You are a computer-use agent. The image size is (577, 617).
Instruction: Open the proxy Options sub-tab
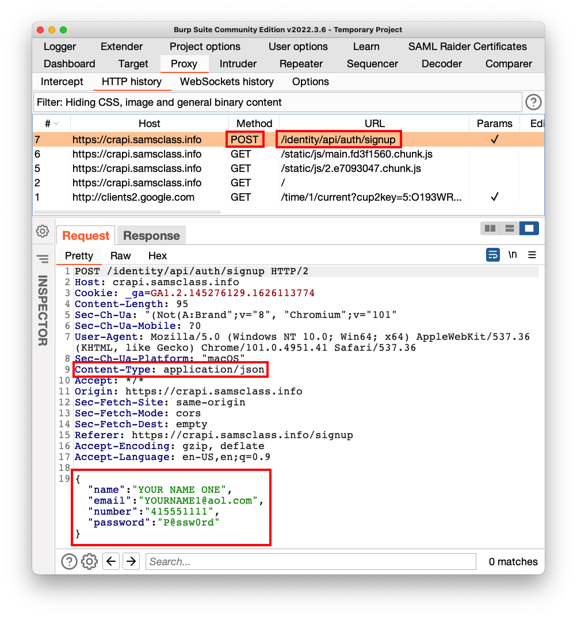point(311,82)
